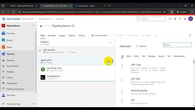Open the BN user profile avatar
This screenshot has height=110, width=195.
click(x=191, y=19)
